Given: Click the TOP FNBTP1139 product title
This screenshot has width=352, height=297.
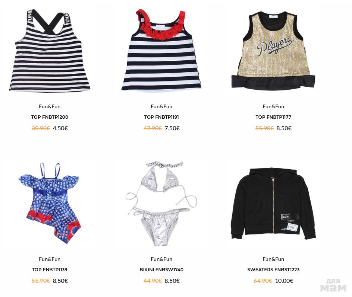Looking at the screenshot, I should [x=50, y=270].
